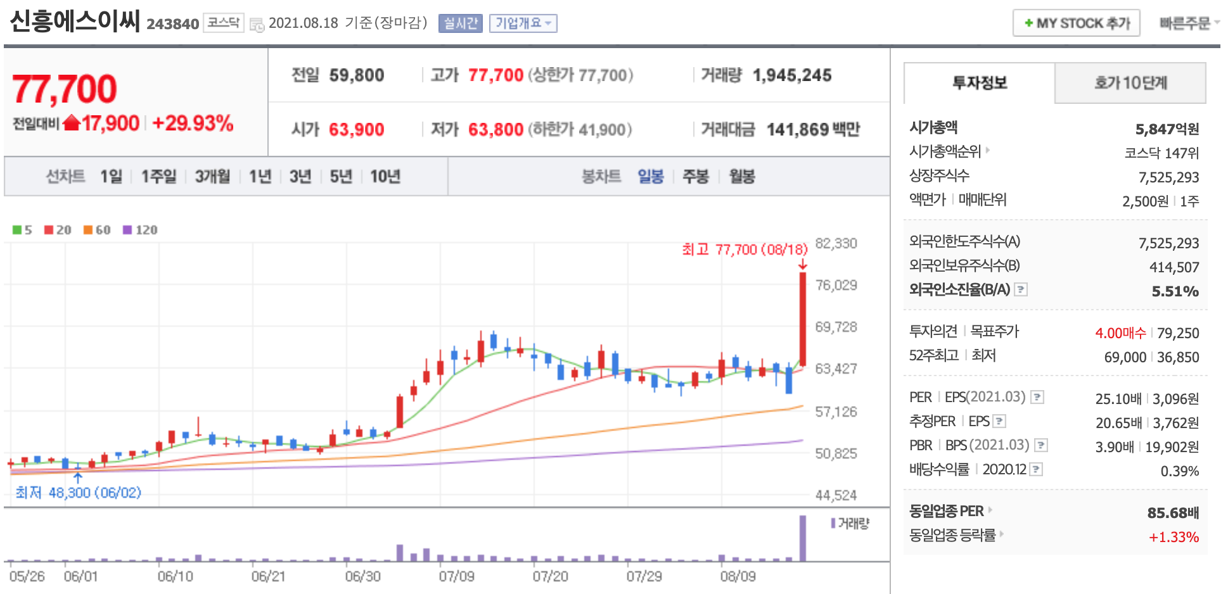This screenshot has width=1228, height=594.
Task: Click 최고 77,700 (08/18) chart label
Action: [x=745, y=250]
